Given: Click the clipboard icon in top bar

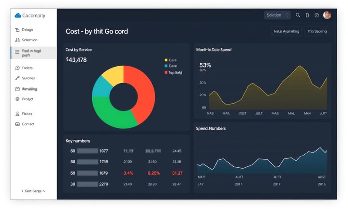Looking at the screenshot, I should coord(307,15).
